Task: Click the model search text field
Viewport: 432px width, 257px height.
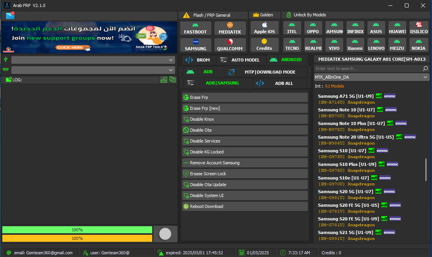Action: (368, 69)
